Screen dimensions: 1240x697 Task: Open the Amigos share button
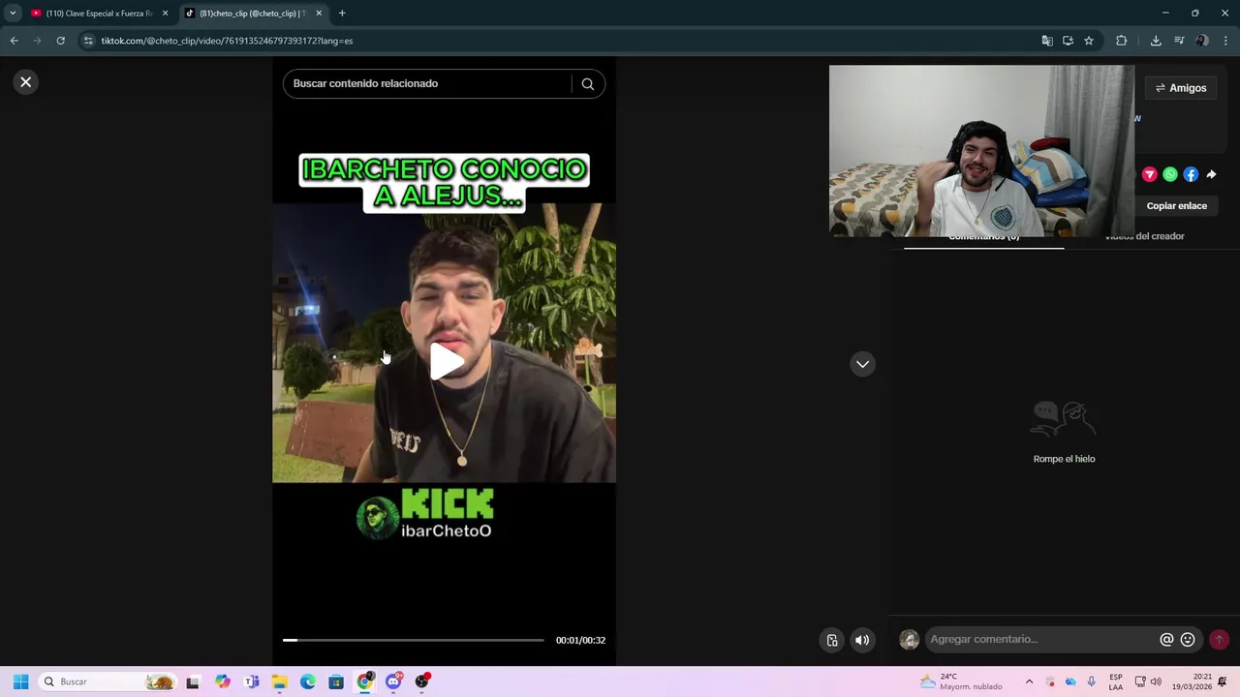[1181, 88]
